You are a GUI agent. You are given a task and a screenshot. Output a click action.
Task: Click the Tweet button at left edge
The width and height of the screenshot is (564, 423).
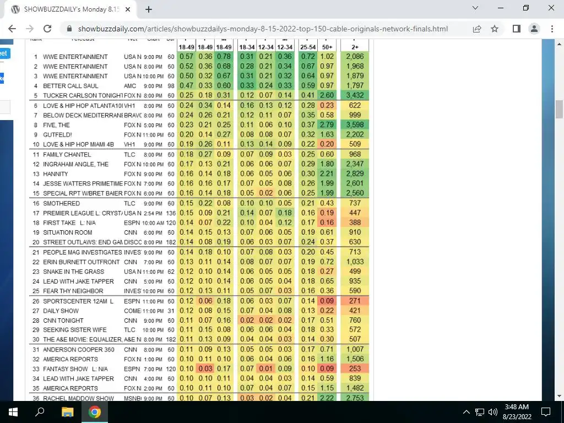coord(4,53)
